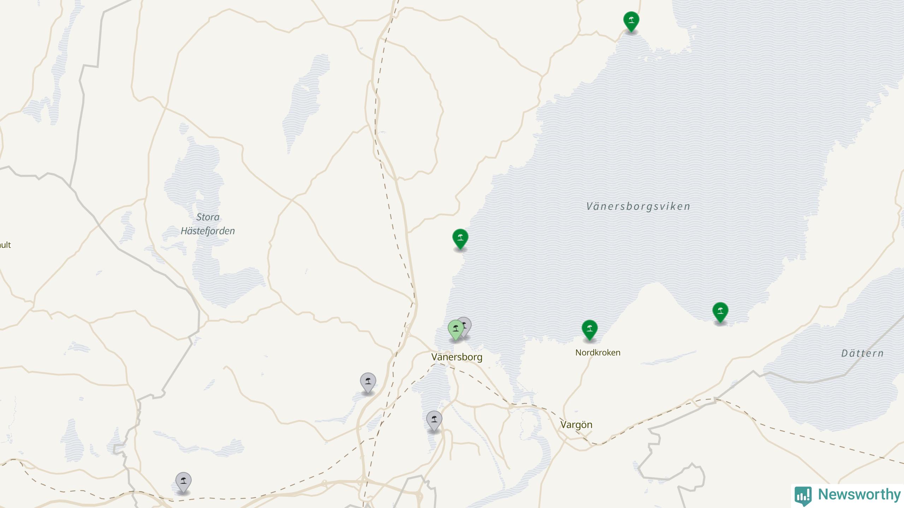Click the green beach marker at the lake's northern tip

(x=631, y=22)
